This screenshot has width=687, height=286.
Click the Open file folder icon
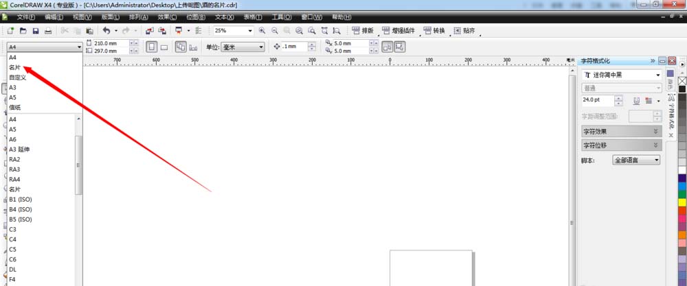click(x=23, y=31)
